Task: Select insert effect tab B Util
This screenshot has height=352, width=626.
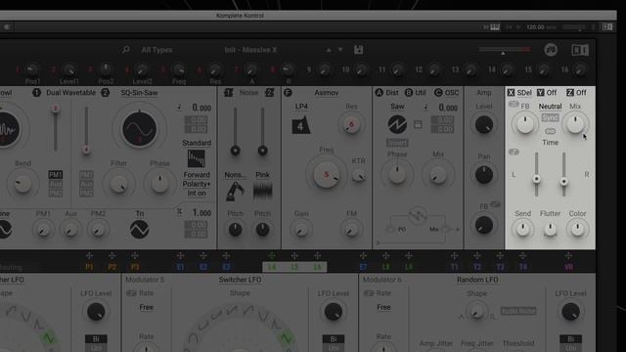Action: pos(415,93)
